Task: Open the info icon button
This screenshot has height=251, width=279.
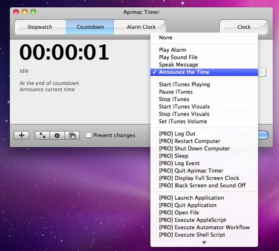Action: pos(57,135)
